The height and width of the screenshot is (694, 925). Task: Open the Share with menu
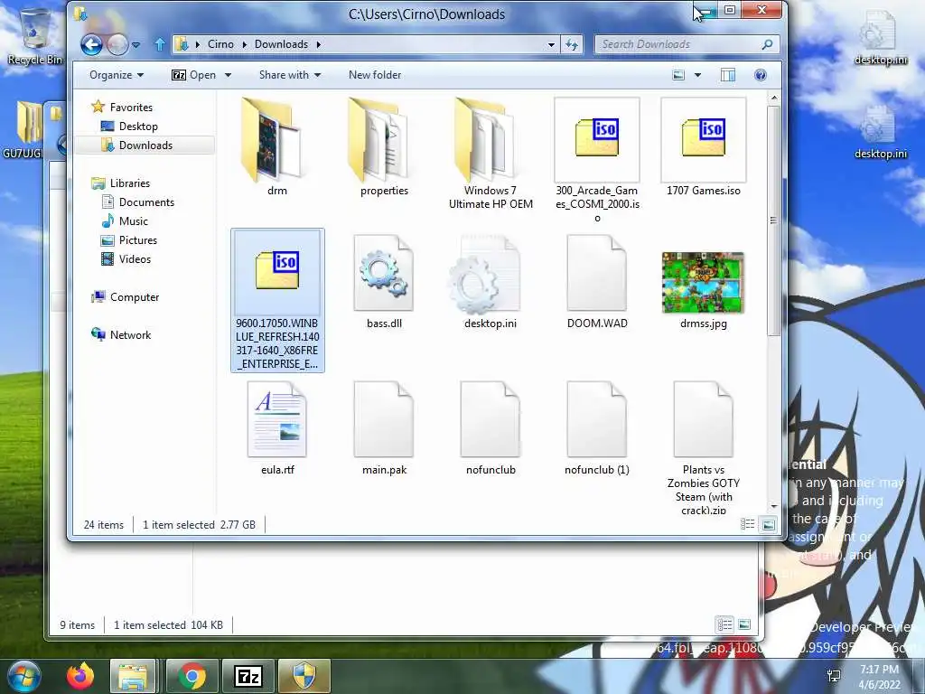(290, 75)
